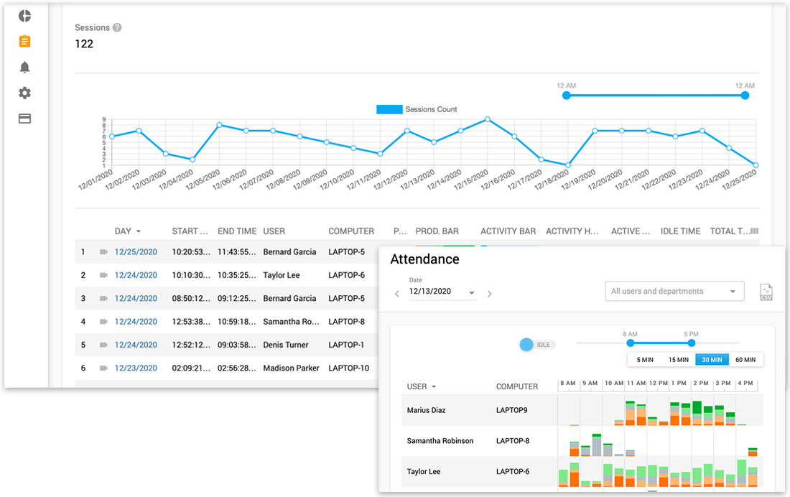The height and width of the screenshot is (497, 790).
Task: Open the dashboard pie chart icon
Action: coord(24,16)
